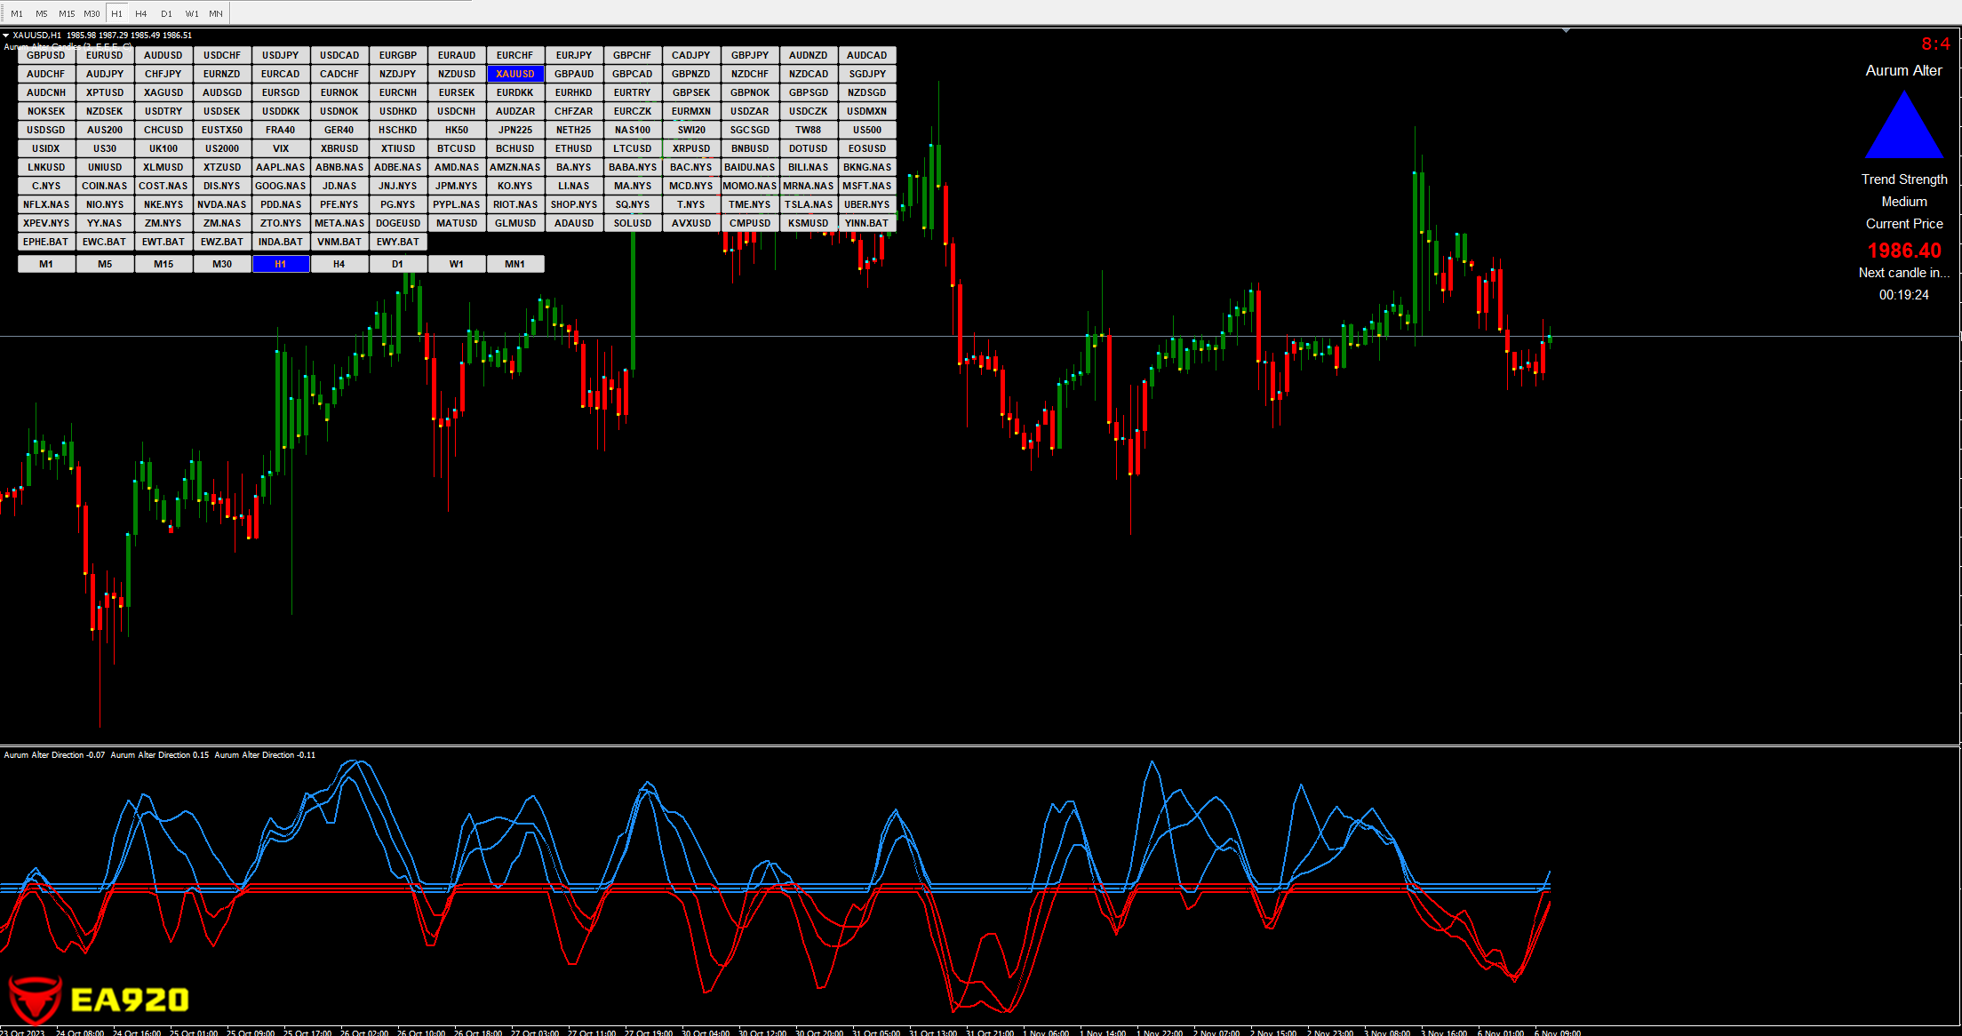Select the US500 index button
The width and height of the screenshot is (1962, 1036).
867,130
